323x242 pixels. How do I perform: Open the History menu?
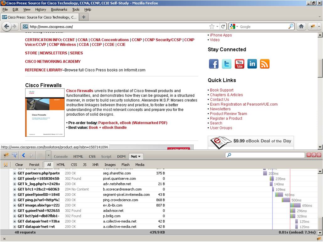click(40, 9)
